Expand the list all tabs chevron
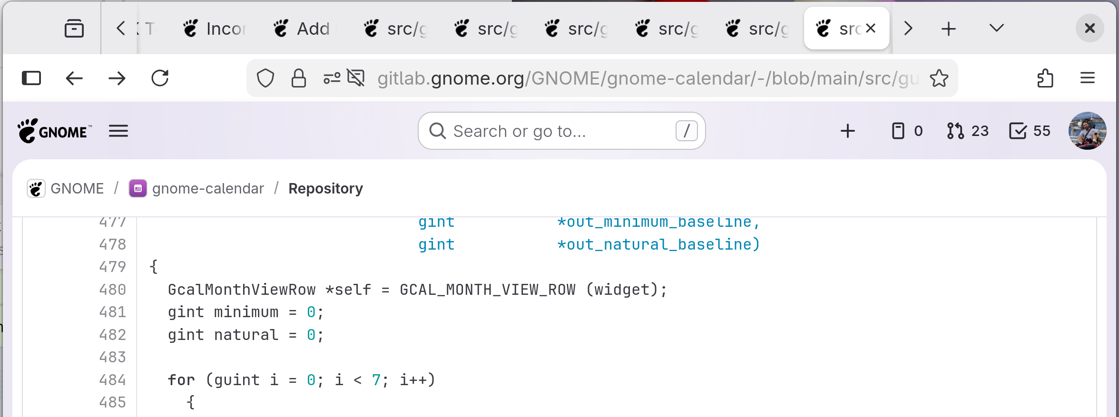This screenshot has height=417, width=1119. (x=996, y=29)
